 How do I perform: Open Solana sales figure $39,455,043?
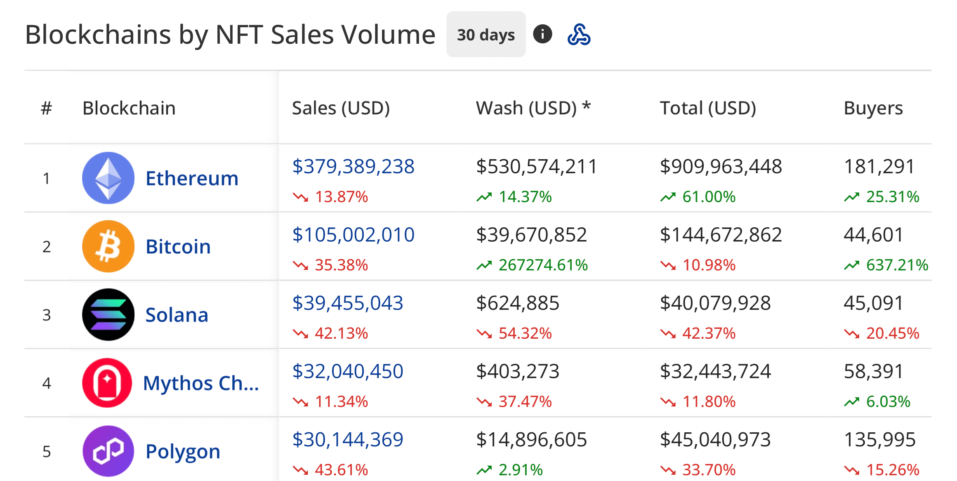348,303
